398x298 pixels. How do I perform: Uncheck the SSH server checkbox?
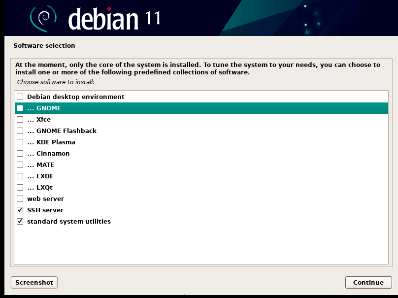[20, 210]
